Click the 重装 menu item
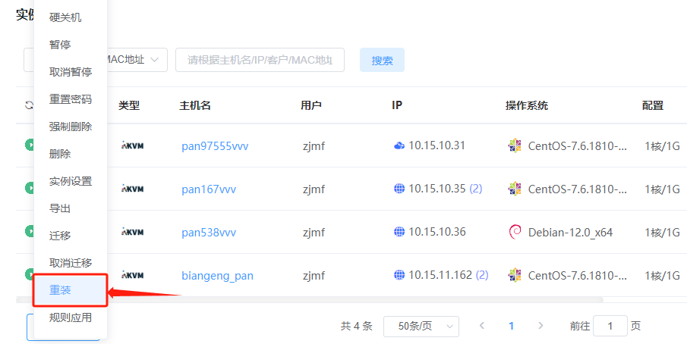Image resolution: width=687 pixels, height=344 pixels. [71, 289]
